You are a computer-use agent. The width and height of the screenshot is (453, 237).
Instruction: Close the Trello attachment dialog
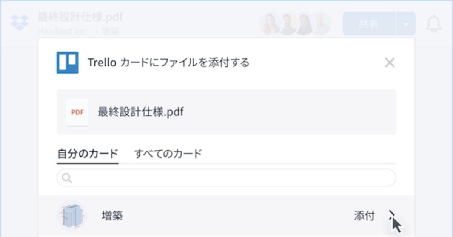pyautogui.click(x=389, y=63)
